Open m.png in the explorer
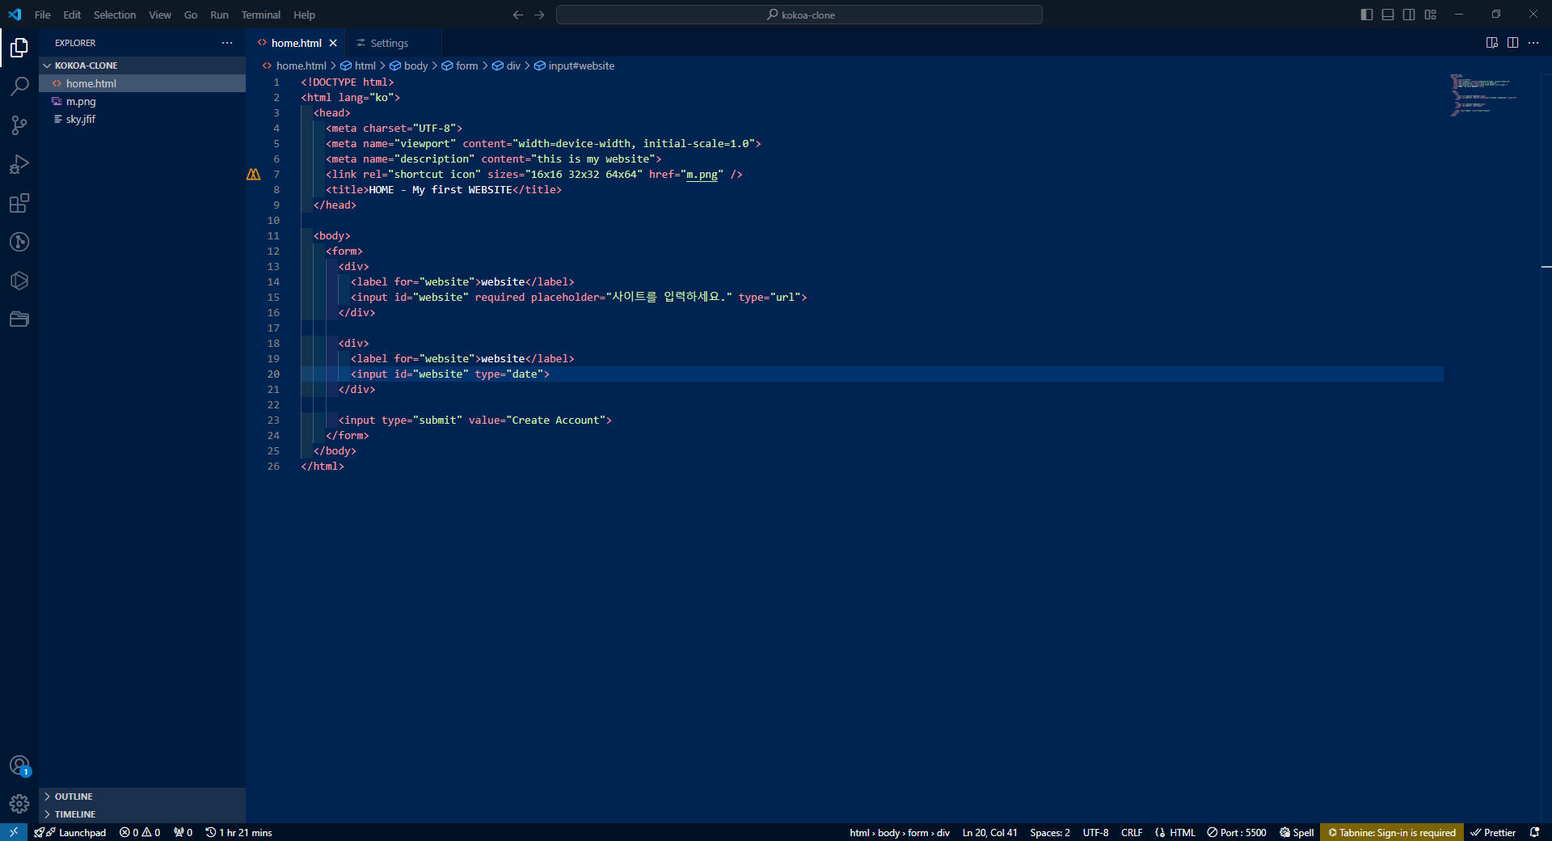 (x=142, y=101)
